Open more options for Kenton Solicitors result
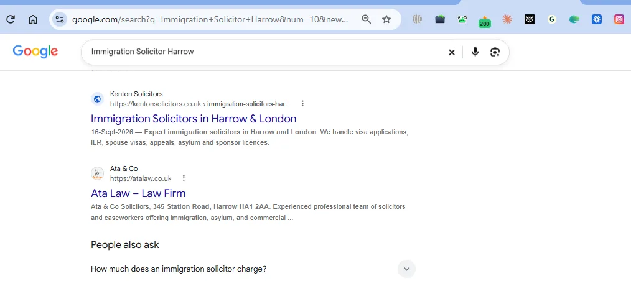Screen dimensions: 631x281 click(x=302, y=104)
